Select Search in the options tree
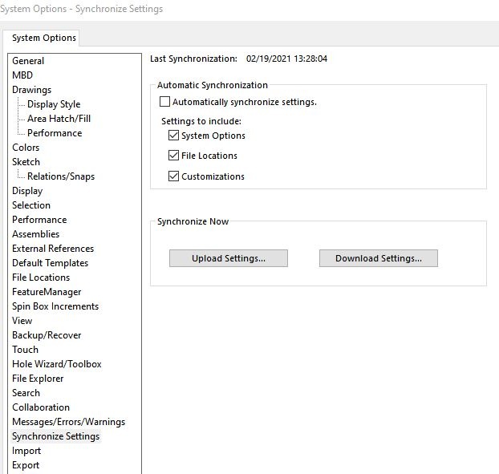 [x=26, y=393]
